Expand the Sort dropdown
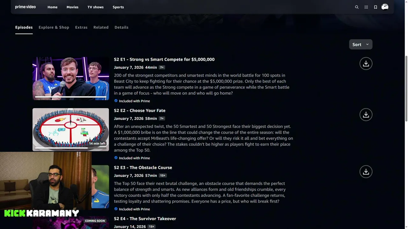This screenshot has width=408, height=229. [x=361, y=45]
